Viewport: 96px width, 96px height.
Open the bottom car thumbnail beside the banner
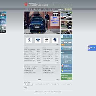click(x=66, y=32)
